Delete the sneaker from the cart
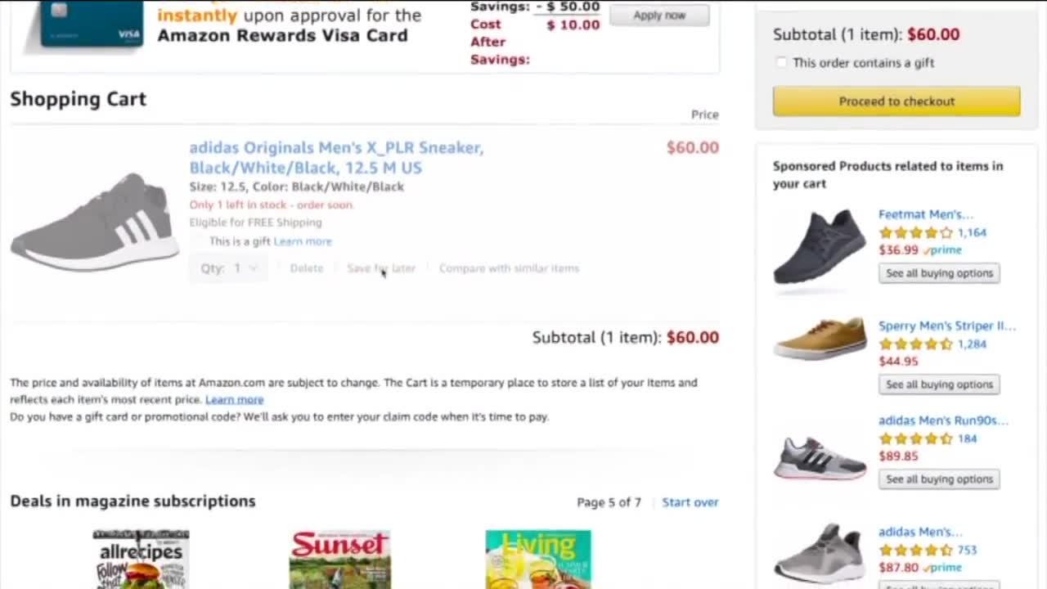The height and width of the screenshot is (589, 1047). (307, 268)
